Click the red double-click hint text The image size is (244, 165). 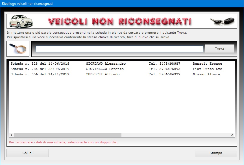[63, 142]
